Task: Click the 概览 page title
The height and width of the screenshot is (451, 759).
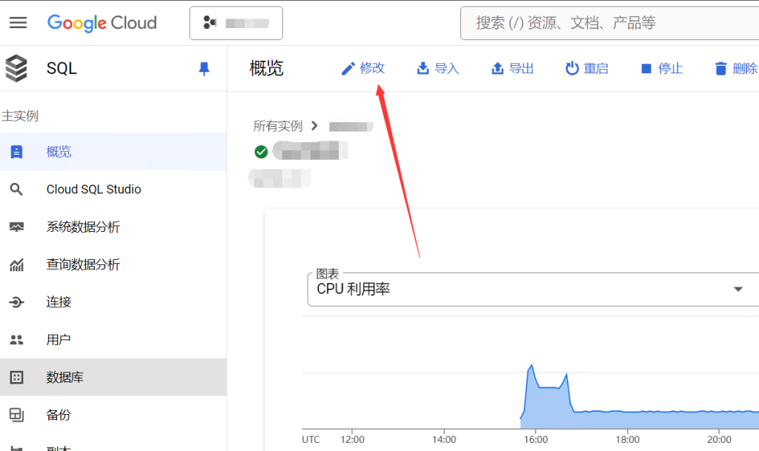Action: (266, 68)
